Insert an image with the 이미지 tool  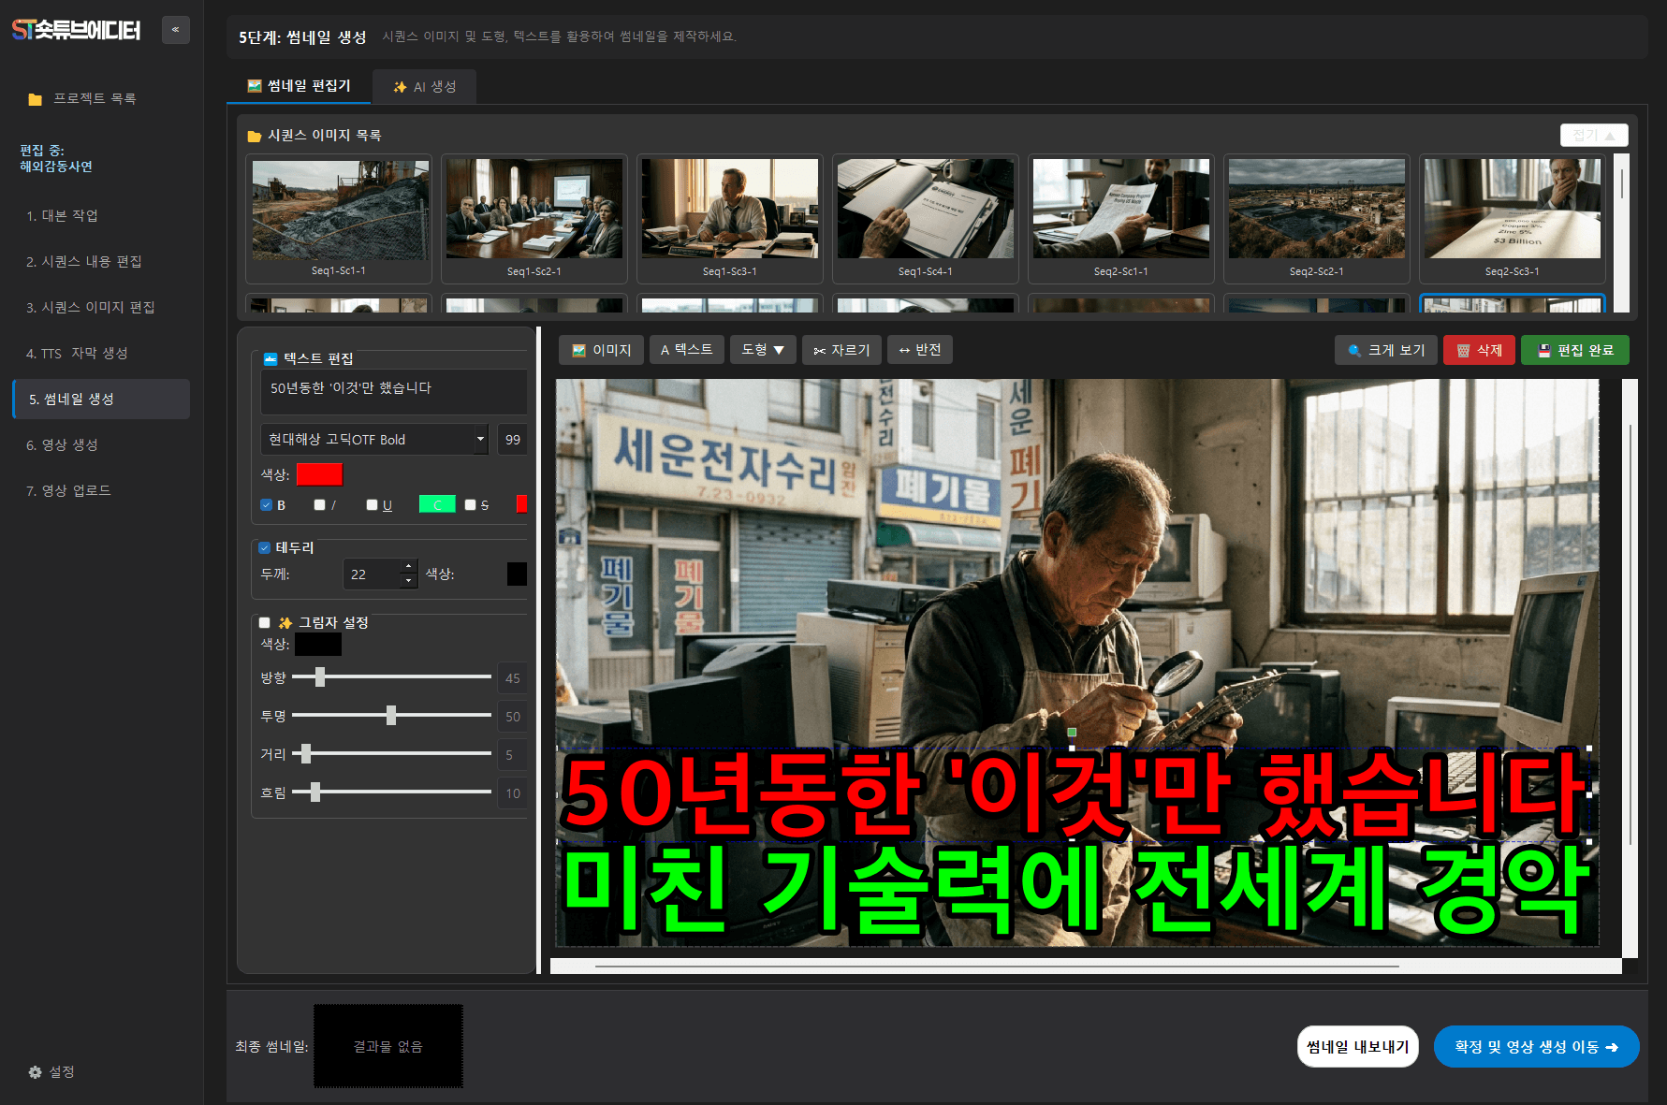pyautogui.click(x=601, y=349)
